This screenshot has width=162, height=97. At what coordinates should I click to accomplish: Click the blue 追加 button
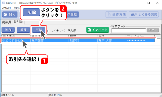tap(8, 30)
